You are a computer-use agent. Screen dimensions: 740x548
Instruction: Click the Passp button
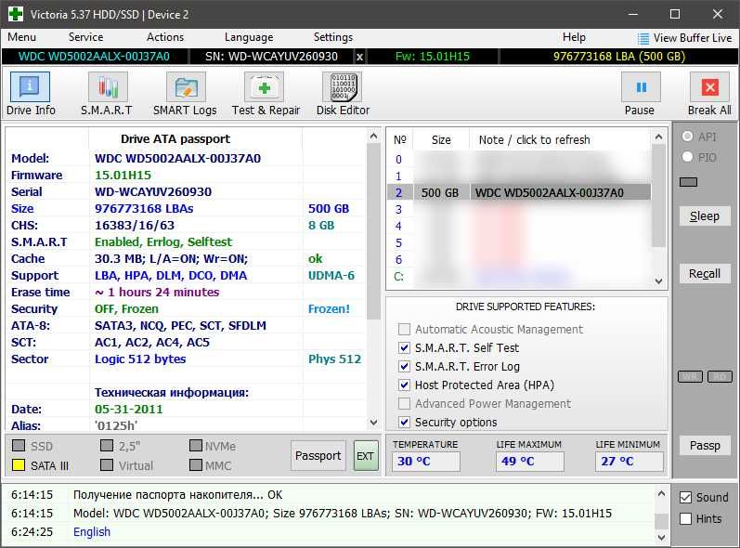pyautogui.click(x=705, y=446)
